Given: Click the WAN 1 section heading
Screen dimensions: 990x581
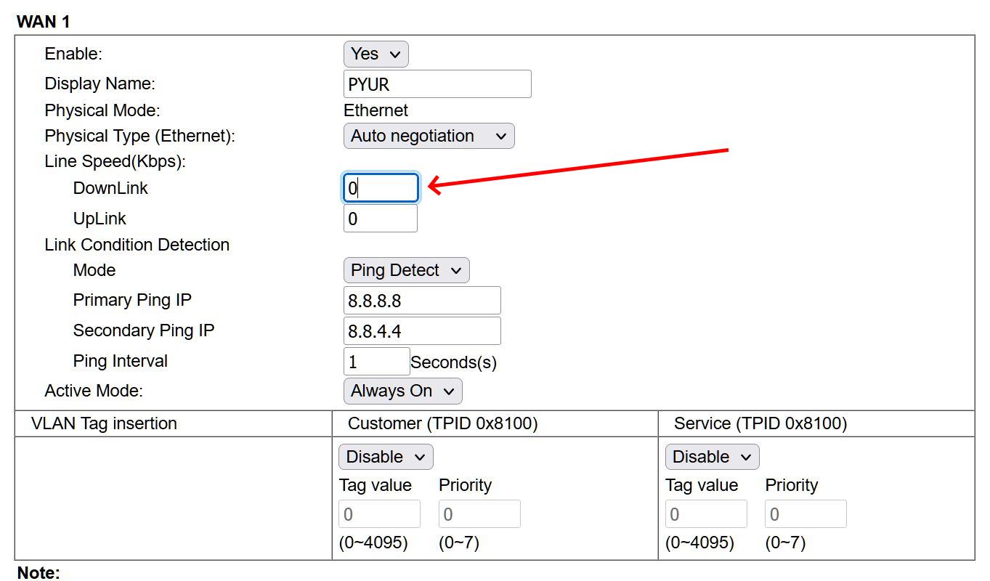Looking at the screenshot, I should (x=44, y=22).
